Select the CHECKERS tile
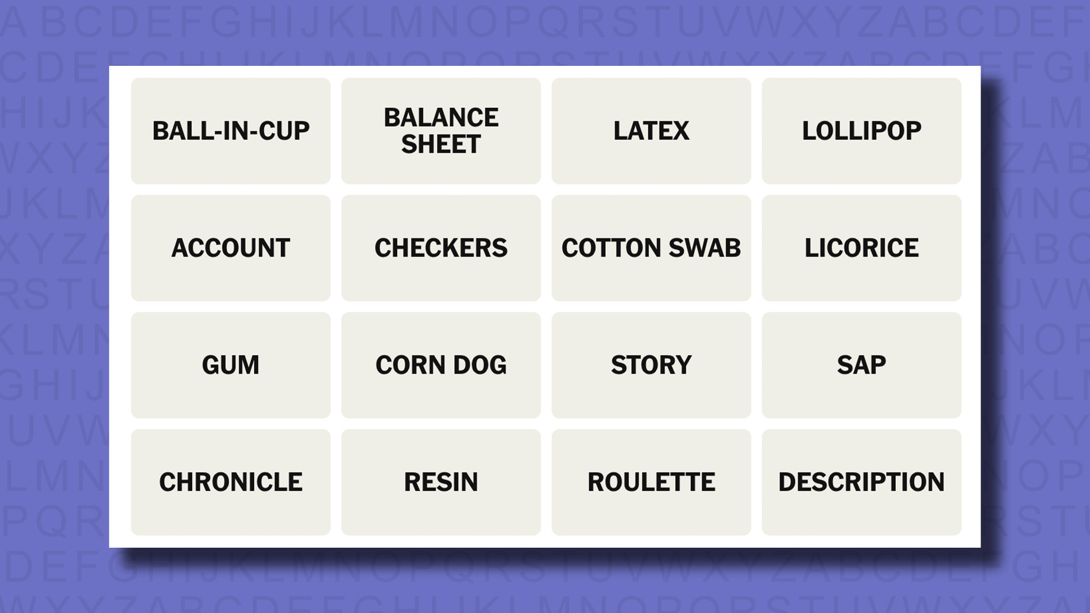The width and height of the screenshot is (1090, 613). (x=440, y=247)
